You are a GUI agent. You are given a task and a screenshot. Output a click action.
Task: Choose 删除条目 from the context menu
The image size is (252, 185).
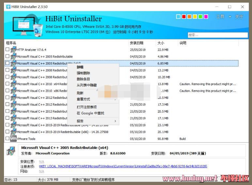point(83,79)
